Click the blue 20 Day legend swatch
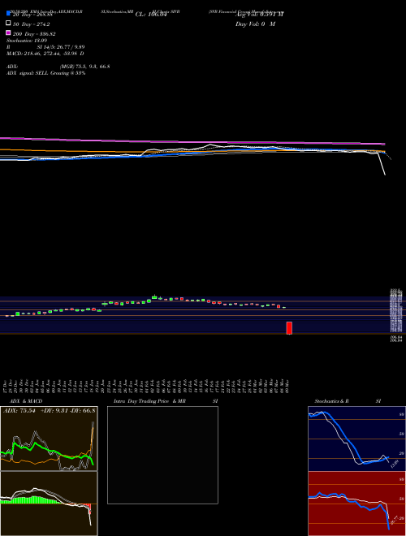 tap(8, 14)
